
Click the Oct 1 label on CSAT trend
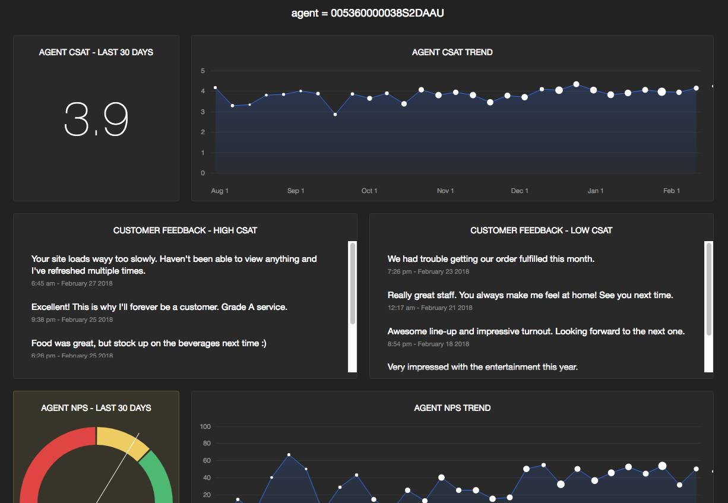pos(370,191)
